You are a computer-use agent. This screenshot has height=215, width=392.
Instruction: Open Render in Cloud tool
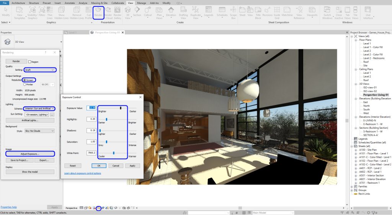point(108,13)
